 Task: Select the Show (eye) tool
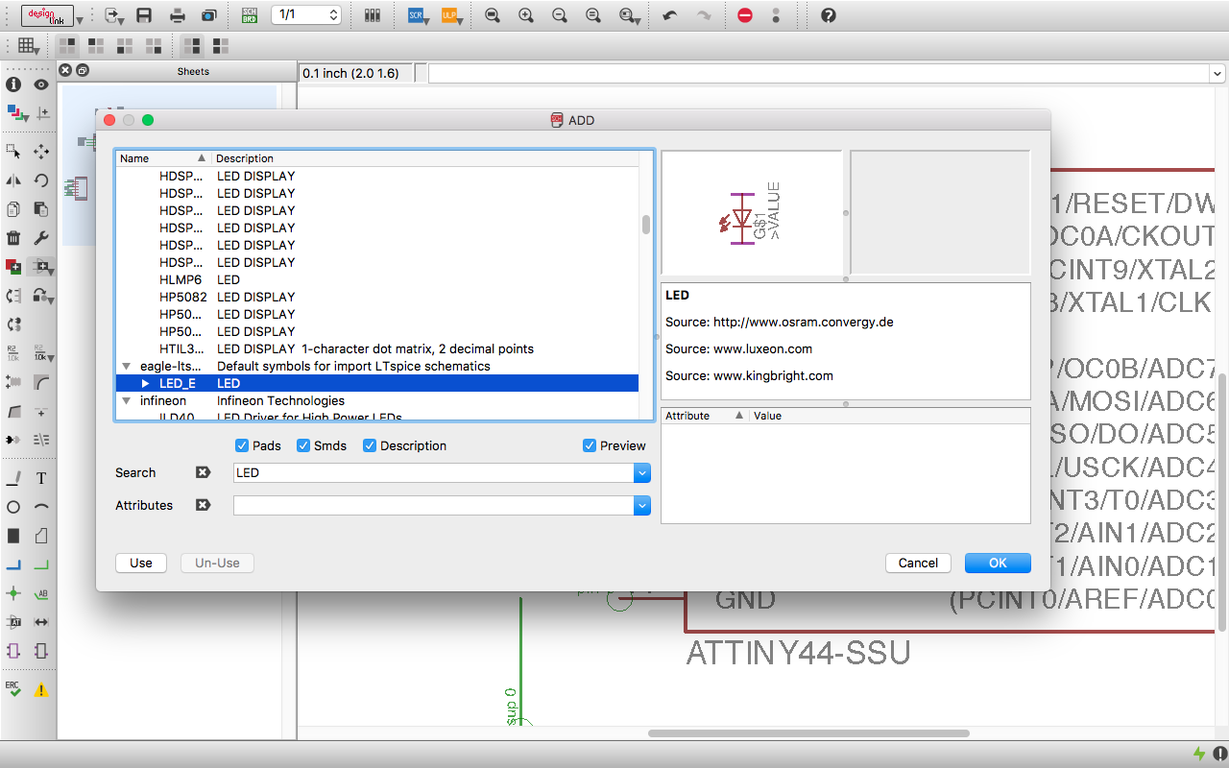[x=41, y=84]
